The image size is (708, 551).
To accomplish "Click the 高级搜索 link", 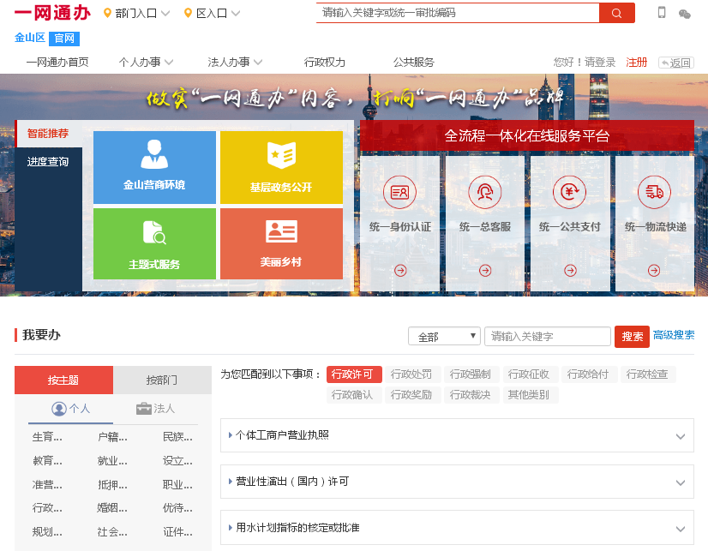I will click(x=674, y=336).
